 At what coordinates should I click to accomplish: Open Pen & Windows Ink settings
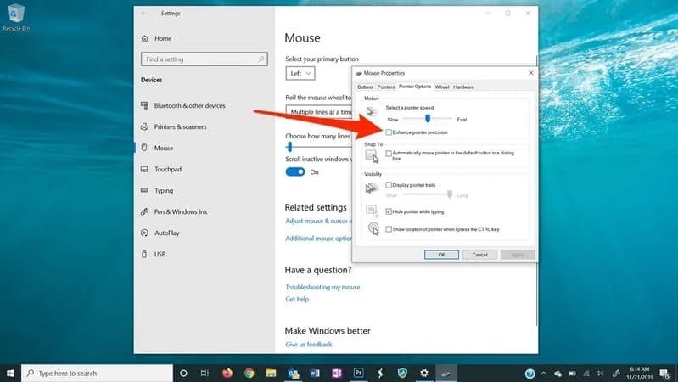click(181, 211)
